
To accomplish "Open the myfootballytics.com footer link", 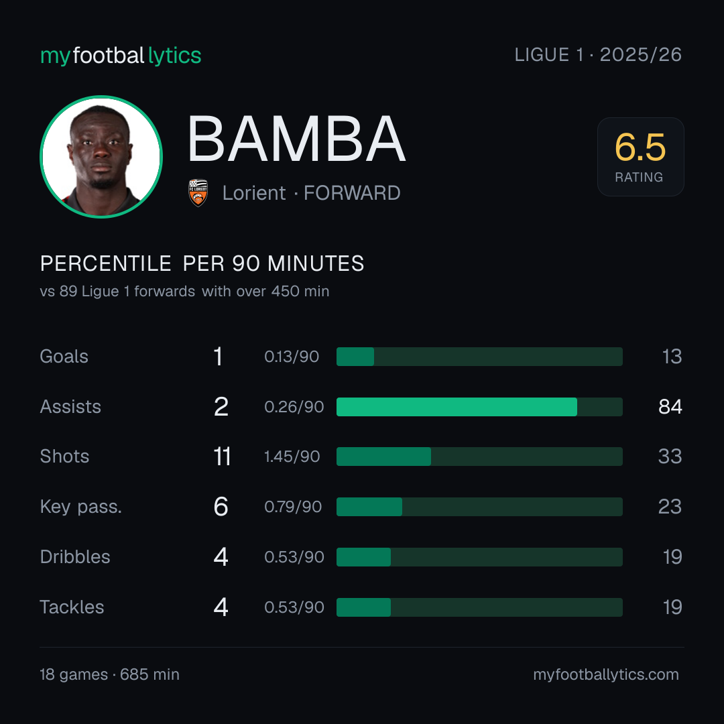I will (606, 674).
